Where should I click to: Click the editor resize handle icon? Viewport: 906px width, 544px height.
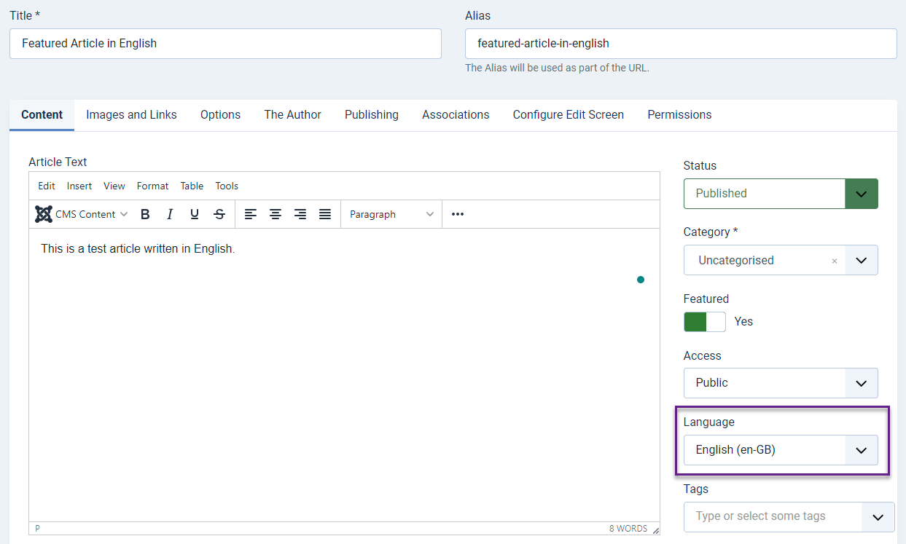(655, 529)
